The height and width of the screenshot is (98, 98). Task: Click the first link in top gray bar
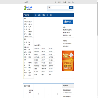pyautogui.click(x=26, y=2)
